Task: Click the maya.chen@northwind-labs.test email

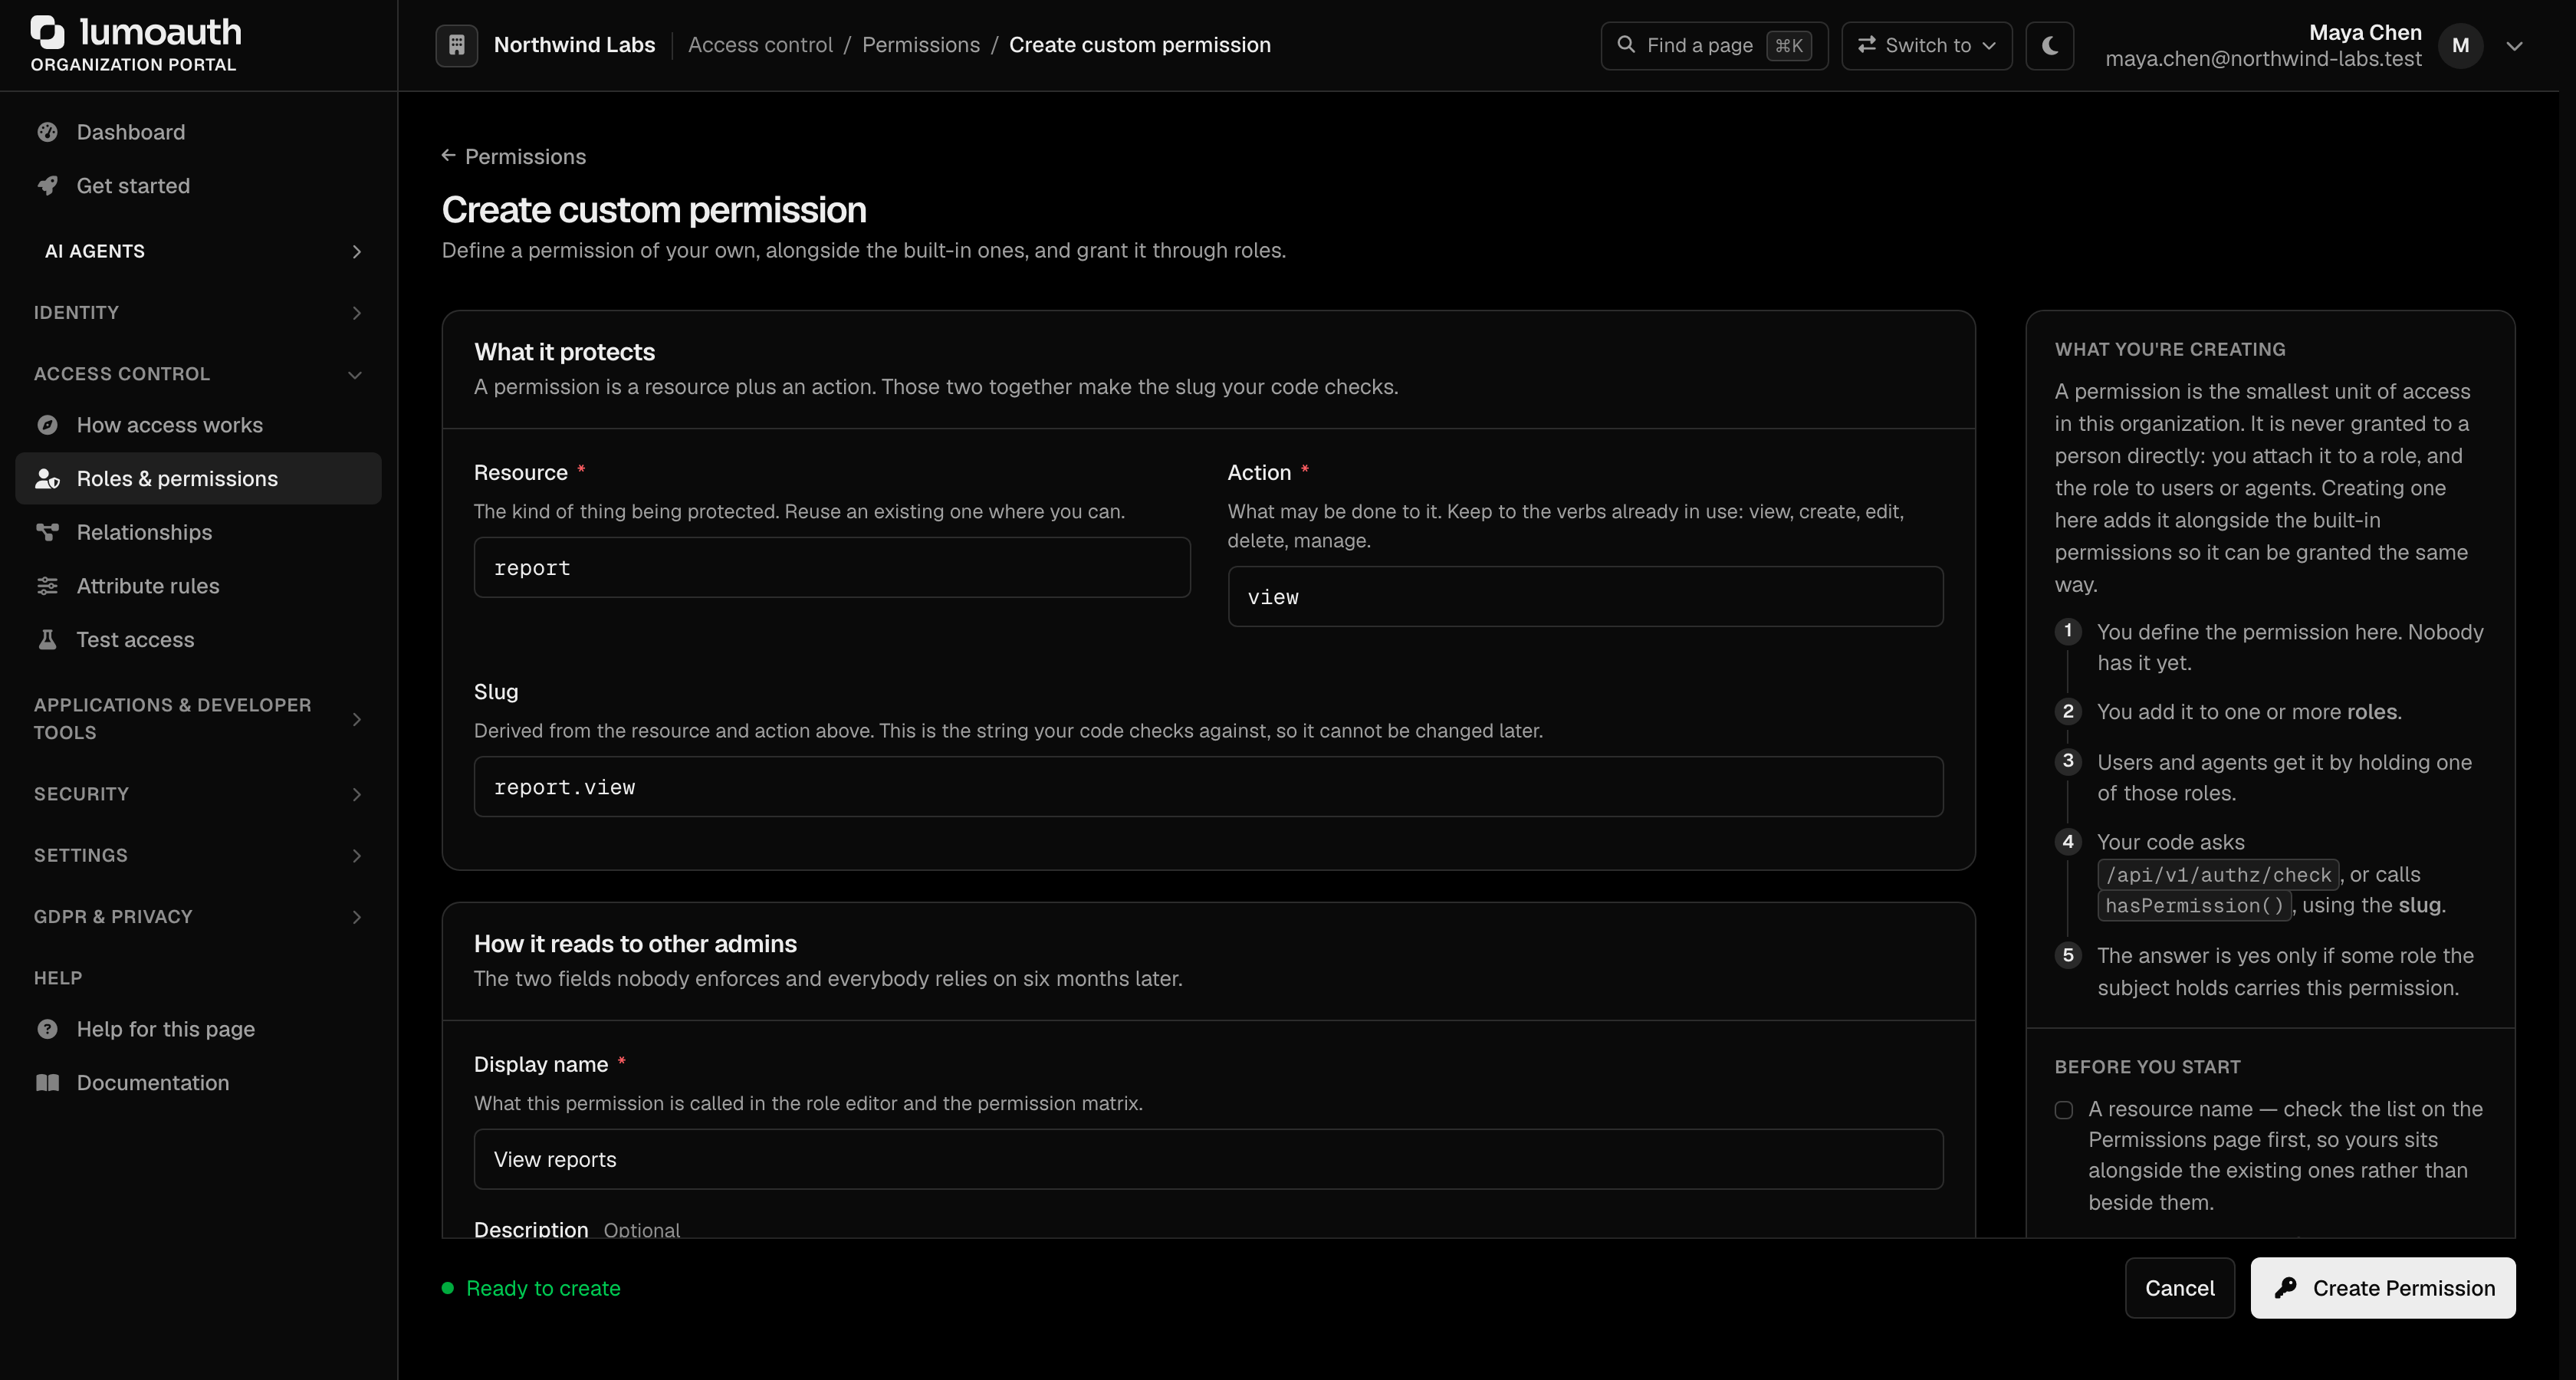Action: (2263, 59)
